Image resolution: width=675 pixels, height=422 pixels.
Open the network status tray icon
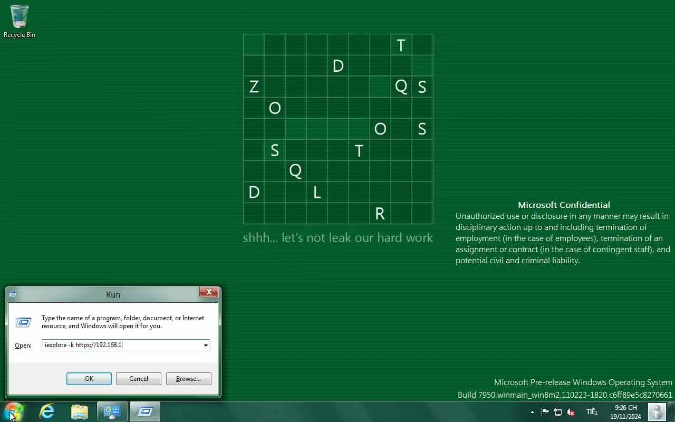click(558, 412)
